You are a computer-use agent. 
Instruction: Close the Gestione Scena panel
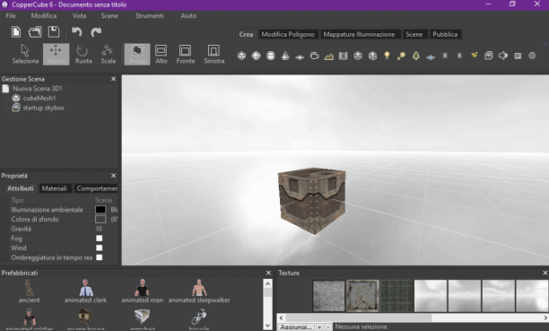[113, 79]
